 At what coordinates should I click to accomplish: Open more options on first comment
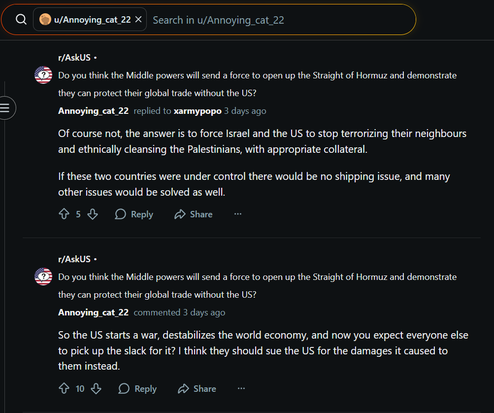[x=238, y=214]
